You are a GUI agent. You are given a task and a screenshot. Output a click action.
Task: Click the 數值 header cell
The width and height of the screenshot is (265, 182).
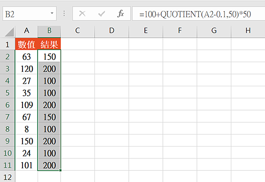coord(26,44)
